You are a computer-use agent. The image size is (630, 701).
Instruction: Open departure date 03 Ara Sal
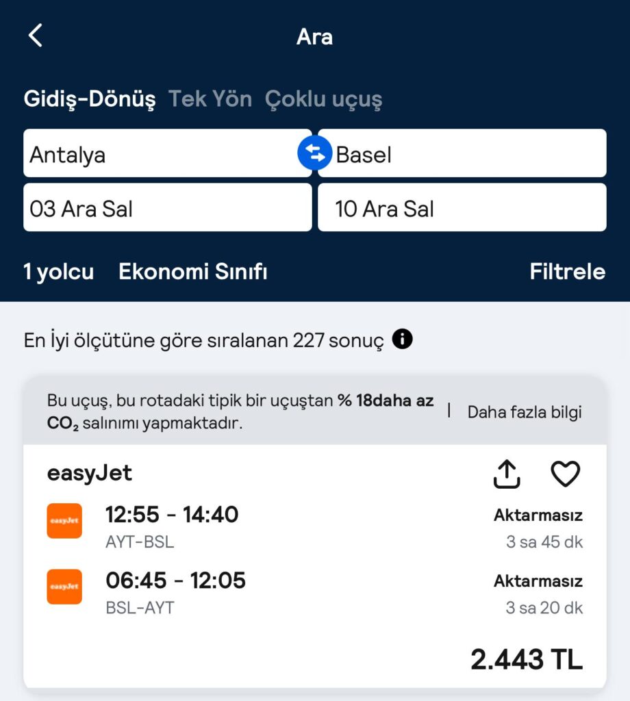(167, 208)
